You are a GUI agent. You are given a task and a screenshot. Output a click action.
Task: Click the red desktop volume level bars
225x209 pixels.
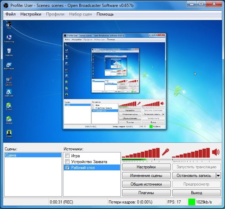tap(191, 153)
